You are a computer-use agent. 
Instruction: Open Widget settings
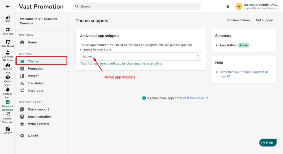pyautogui.click(x=33, y=76)
